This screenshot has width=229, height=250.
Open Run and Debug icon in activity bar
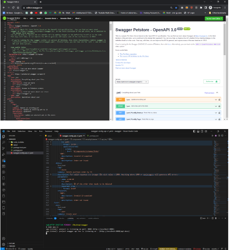click(3, 154)
